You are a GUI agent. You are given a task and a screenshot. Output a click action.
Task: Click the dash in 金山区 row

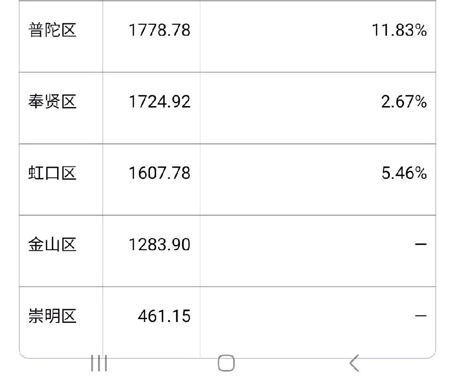421,244
